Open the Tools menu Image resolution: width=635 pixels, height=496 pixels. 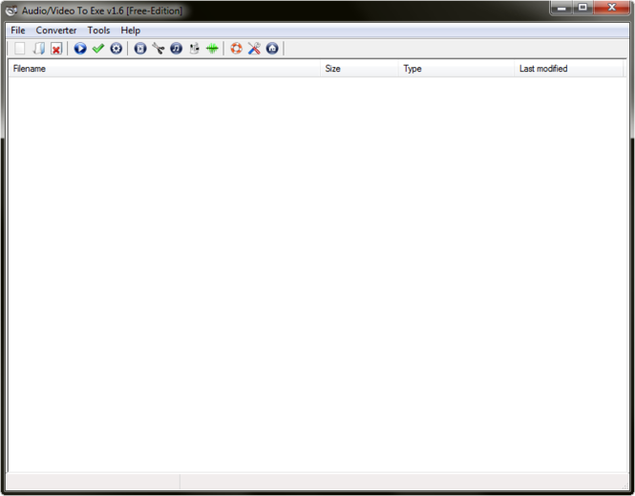coord(98,31)
